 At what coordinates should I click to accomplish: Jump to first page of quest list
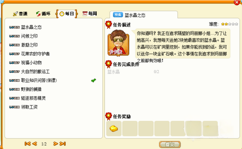pyautogui.click(x=28, y=144)
